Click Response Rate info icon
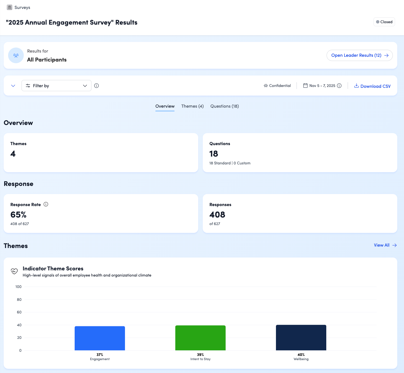The height and width of the screenshot is (373, 404). [46, 204]
